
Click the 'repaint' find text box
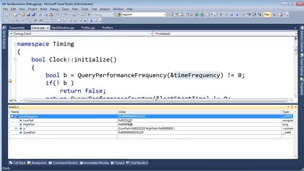142,15
